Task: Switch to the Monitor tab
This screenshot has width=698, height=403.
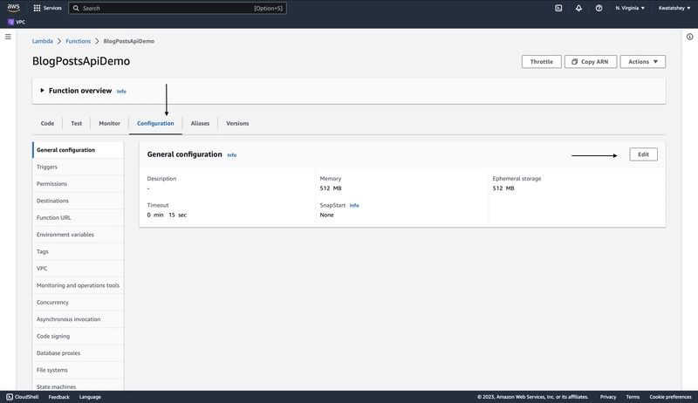Action: coord(110,123)
